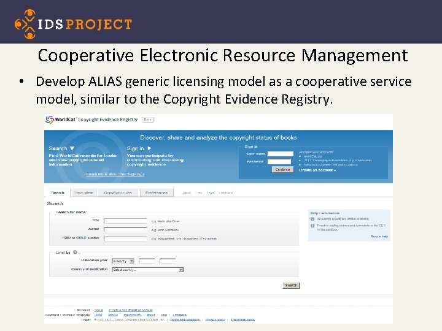Click the info icon beside 'Practice adding entries' note
Viewport: 442px width, 331px height.
(312, 226)
